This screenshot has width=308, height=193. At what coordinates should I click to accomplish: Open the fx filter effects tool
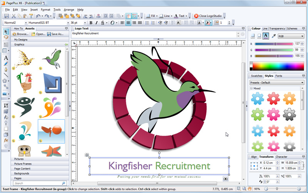tap(6, 140)
